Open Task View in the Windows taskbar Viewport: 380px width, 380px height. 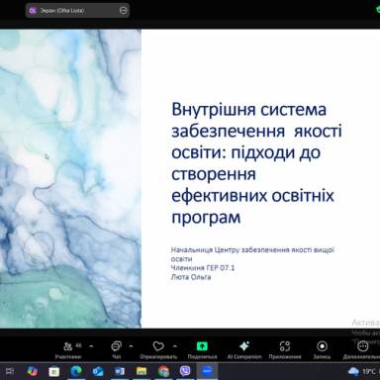[10, 371]
